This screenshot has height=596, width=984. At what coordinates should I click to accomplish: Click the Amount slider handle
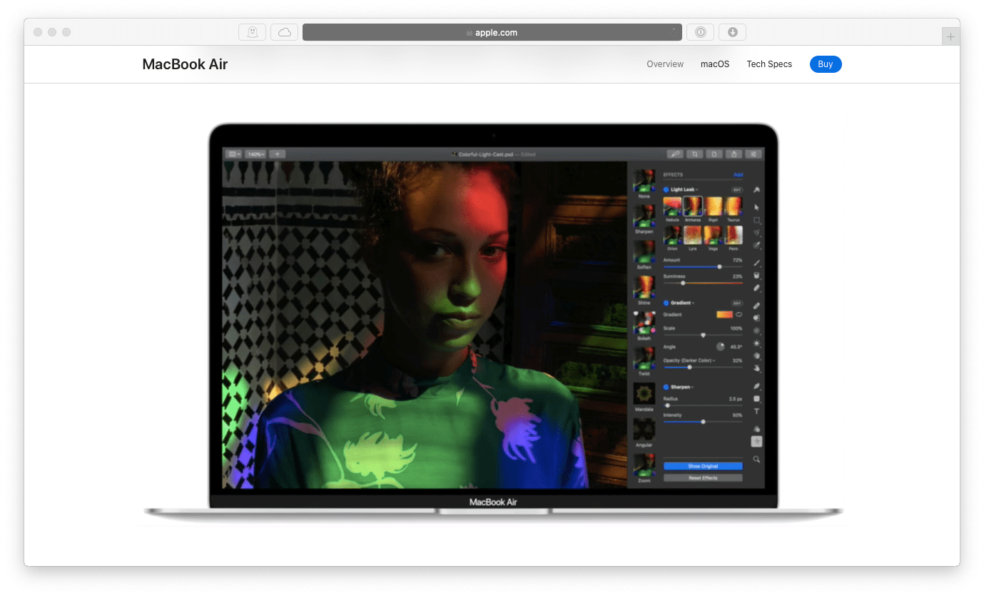pos(719,266)
